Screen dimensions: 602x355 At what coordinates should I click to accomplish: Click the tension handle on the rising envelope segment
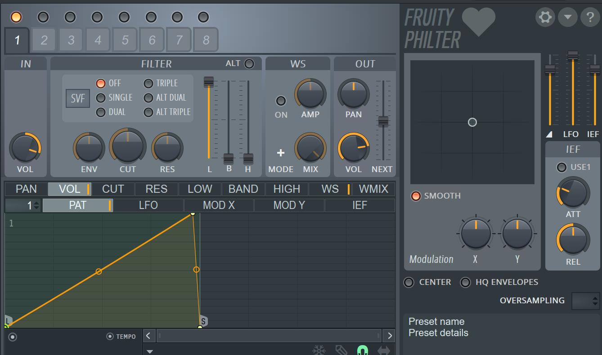(99, 271)
